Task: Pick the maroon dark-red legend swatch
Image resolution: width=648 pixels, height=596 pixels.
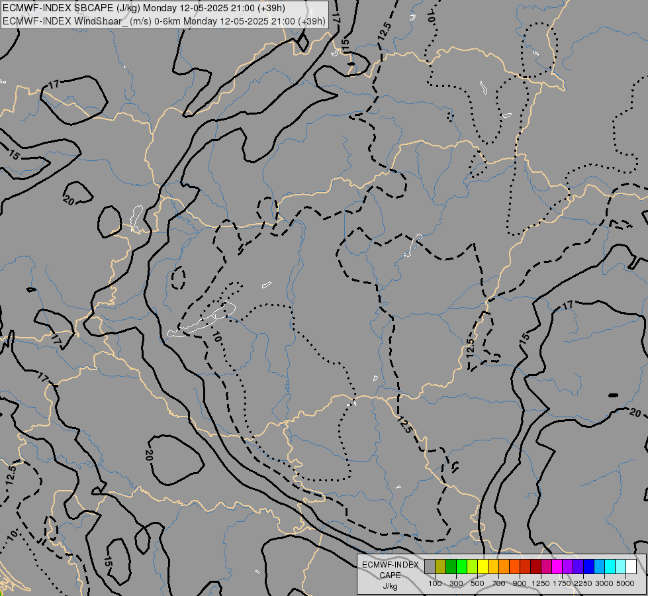Action: (x=536, y=567)
